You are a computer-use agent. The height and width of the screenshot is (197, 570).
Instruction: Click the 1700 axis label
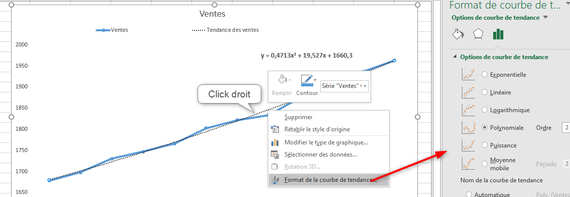22,171
